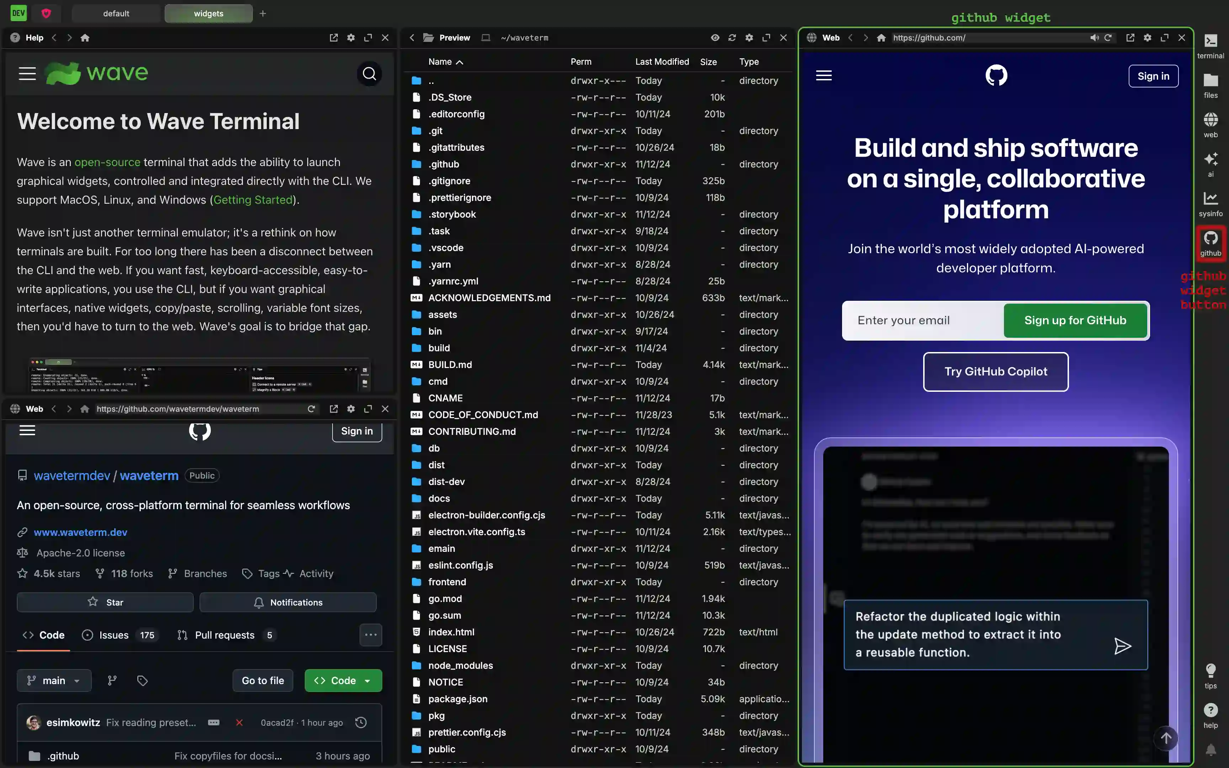Open the web widget in sidebar
Screen dimensions: 1229x768
pyautogui.click(x=1211, y=125)
